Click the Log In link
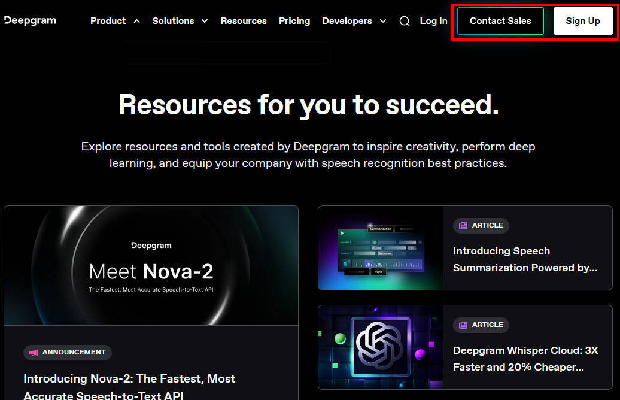 pos(433,21)
